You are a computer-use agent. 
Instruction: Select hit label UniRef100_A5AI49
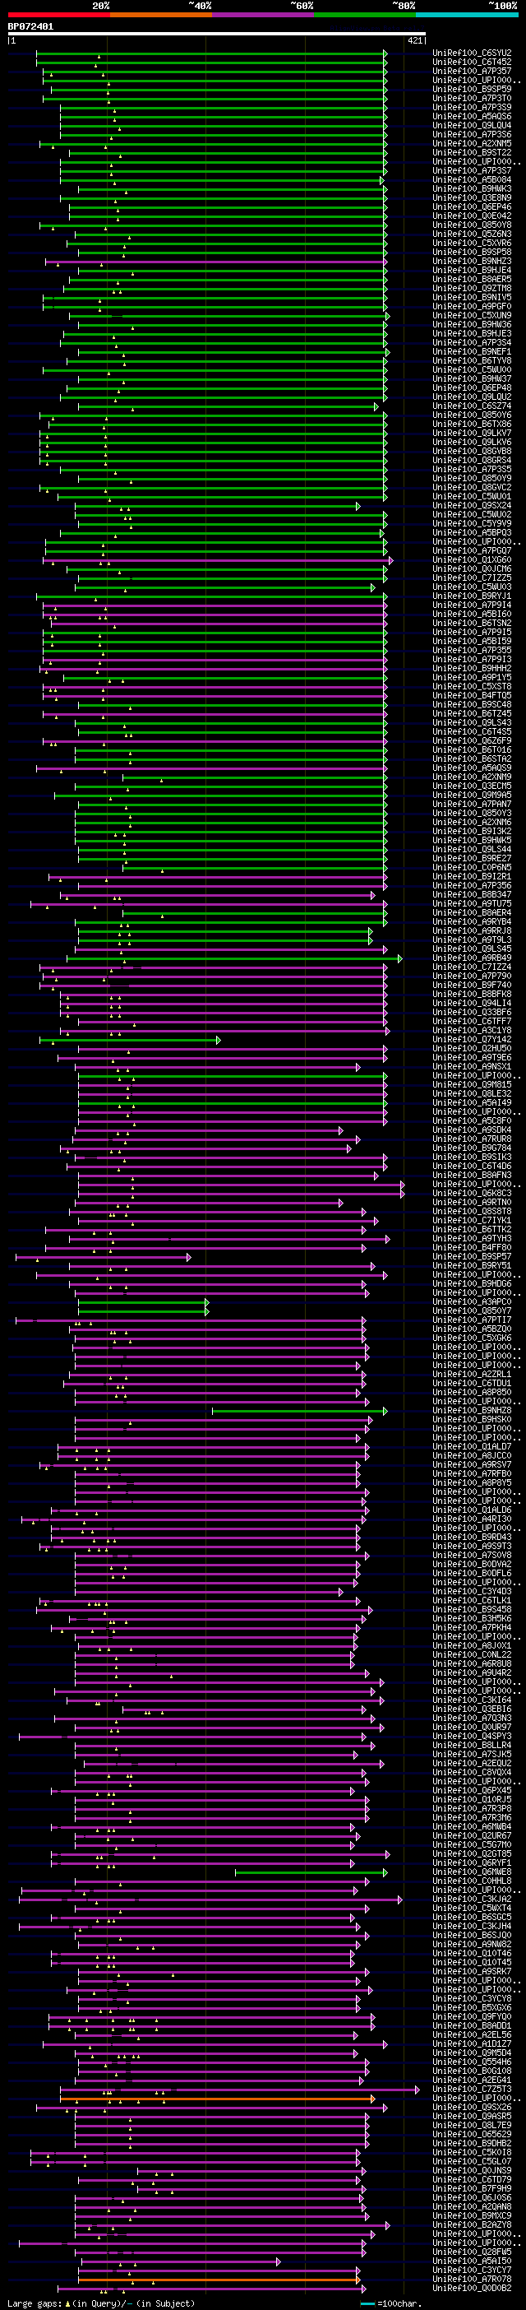473,1103
